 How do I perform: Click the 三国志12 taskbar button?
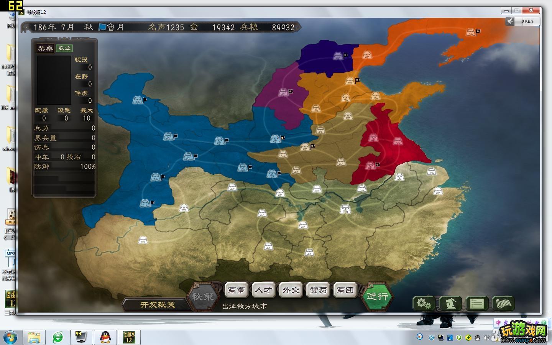pyautogui.click(x=129, y=337)
